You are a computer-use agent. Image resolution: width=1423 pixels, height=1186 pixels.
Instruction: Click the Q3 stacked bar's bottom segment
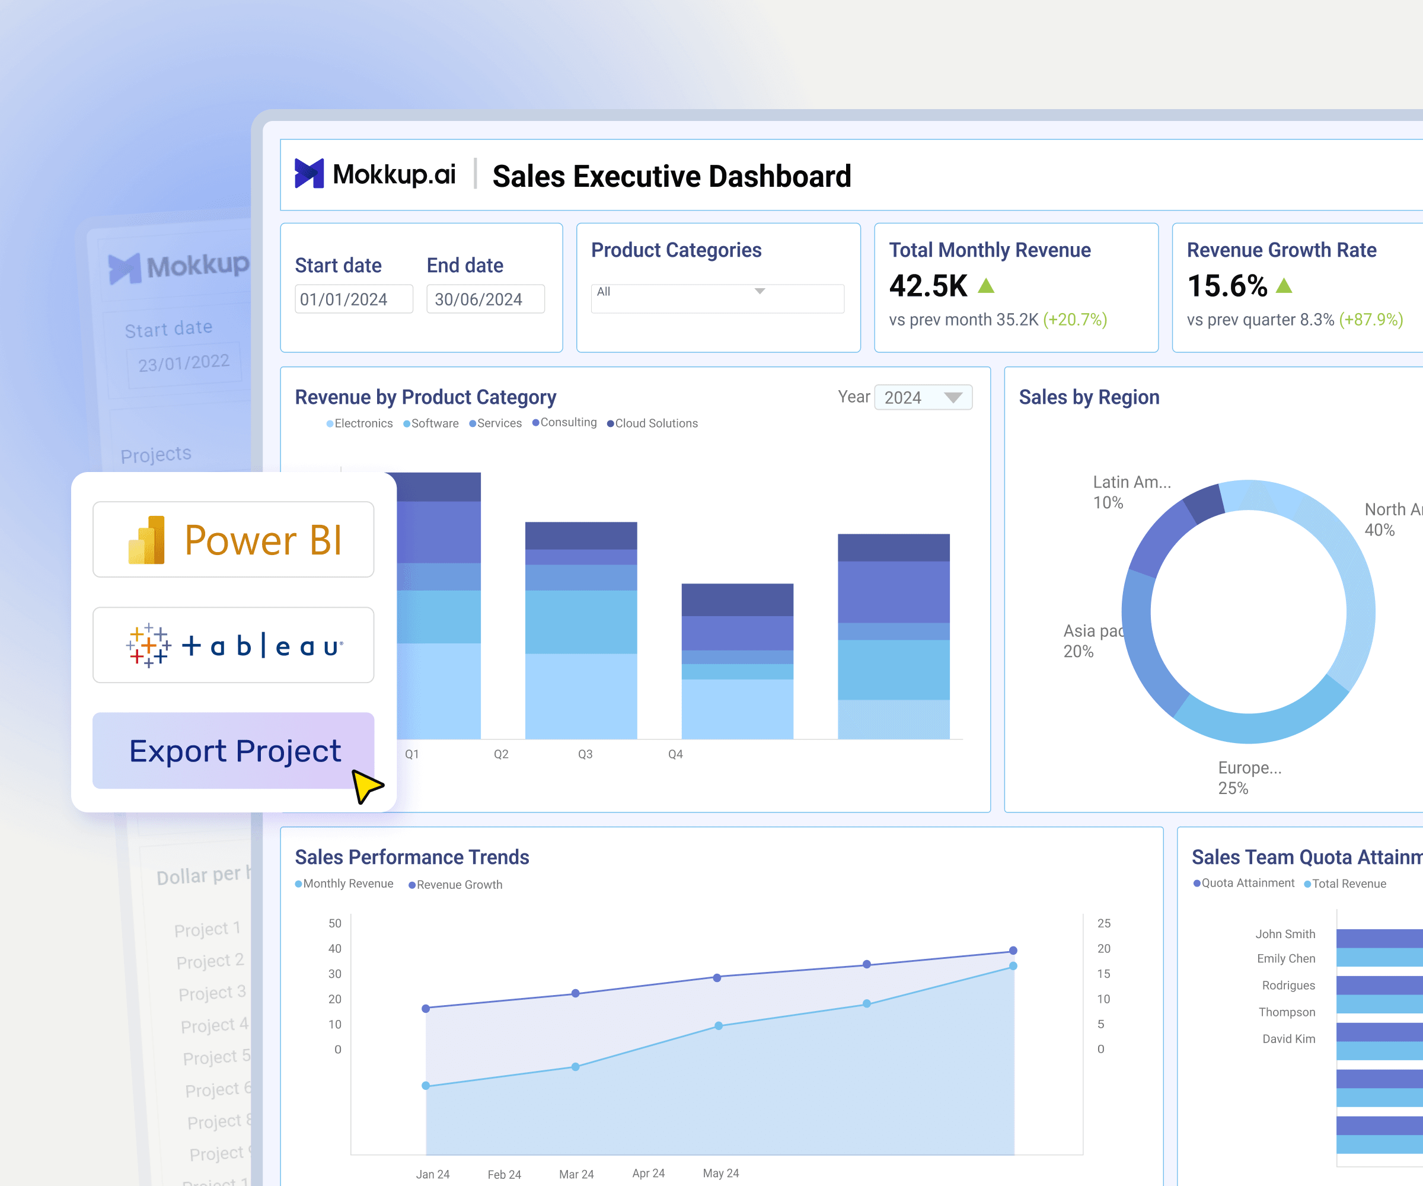pyautogui.click(x=737, y=709)
